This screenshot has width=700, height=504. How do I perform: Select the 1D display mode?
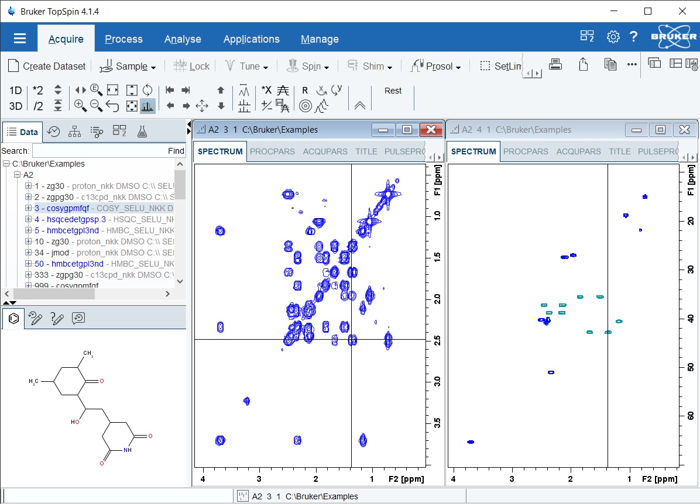coord(15,91)
